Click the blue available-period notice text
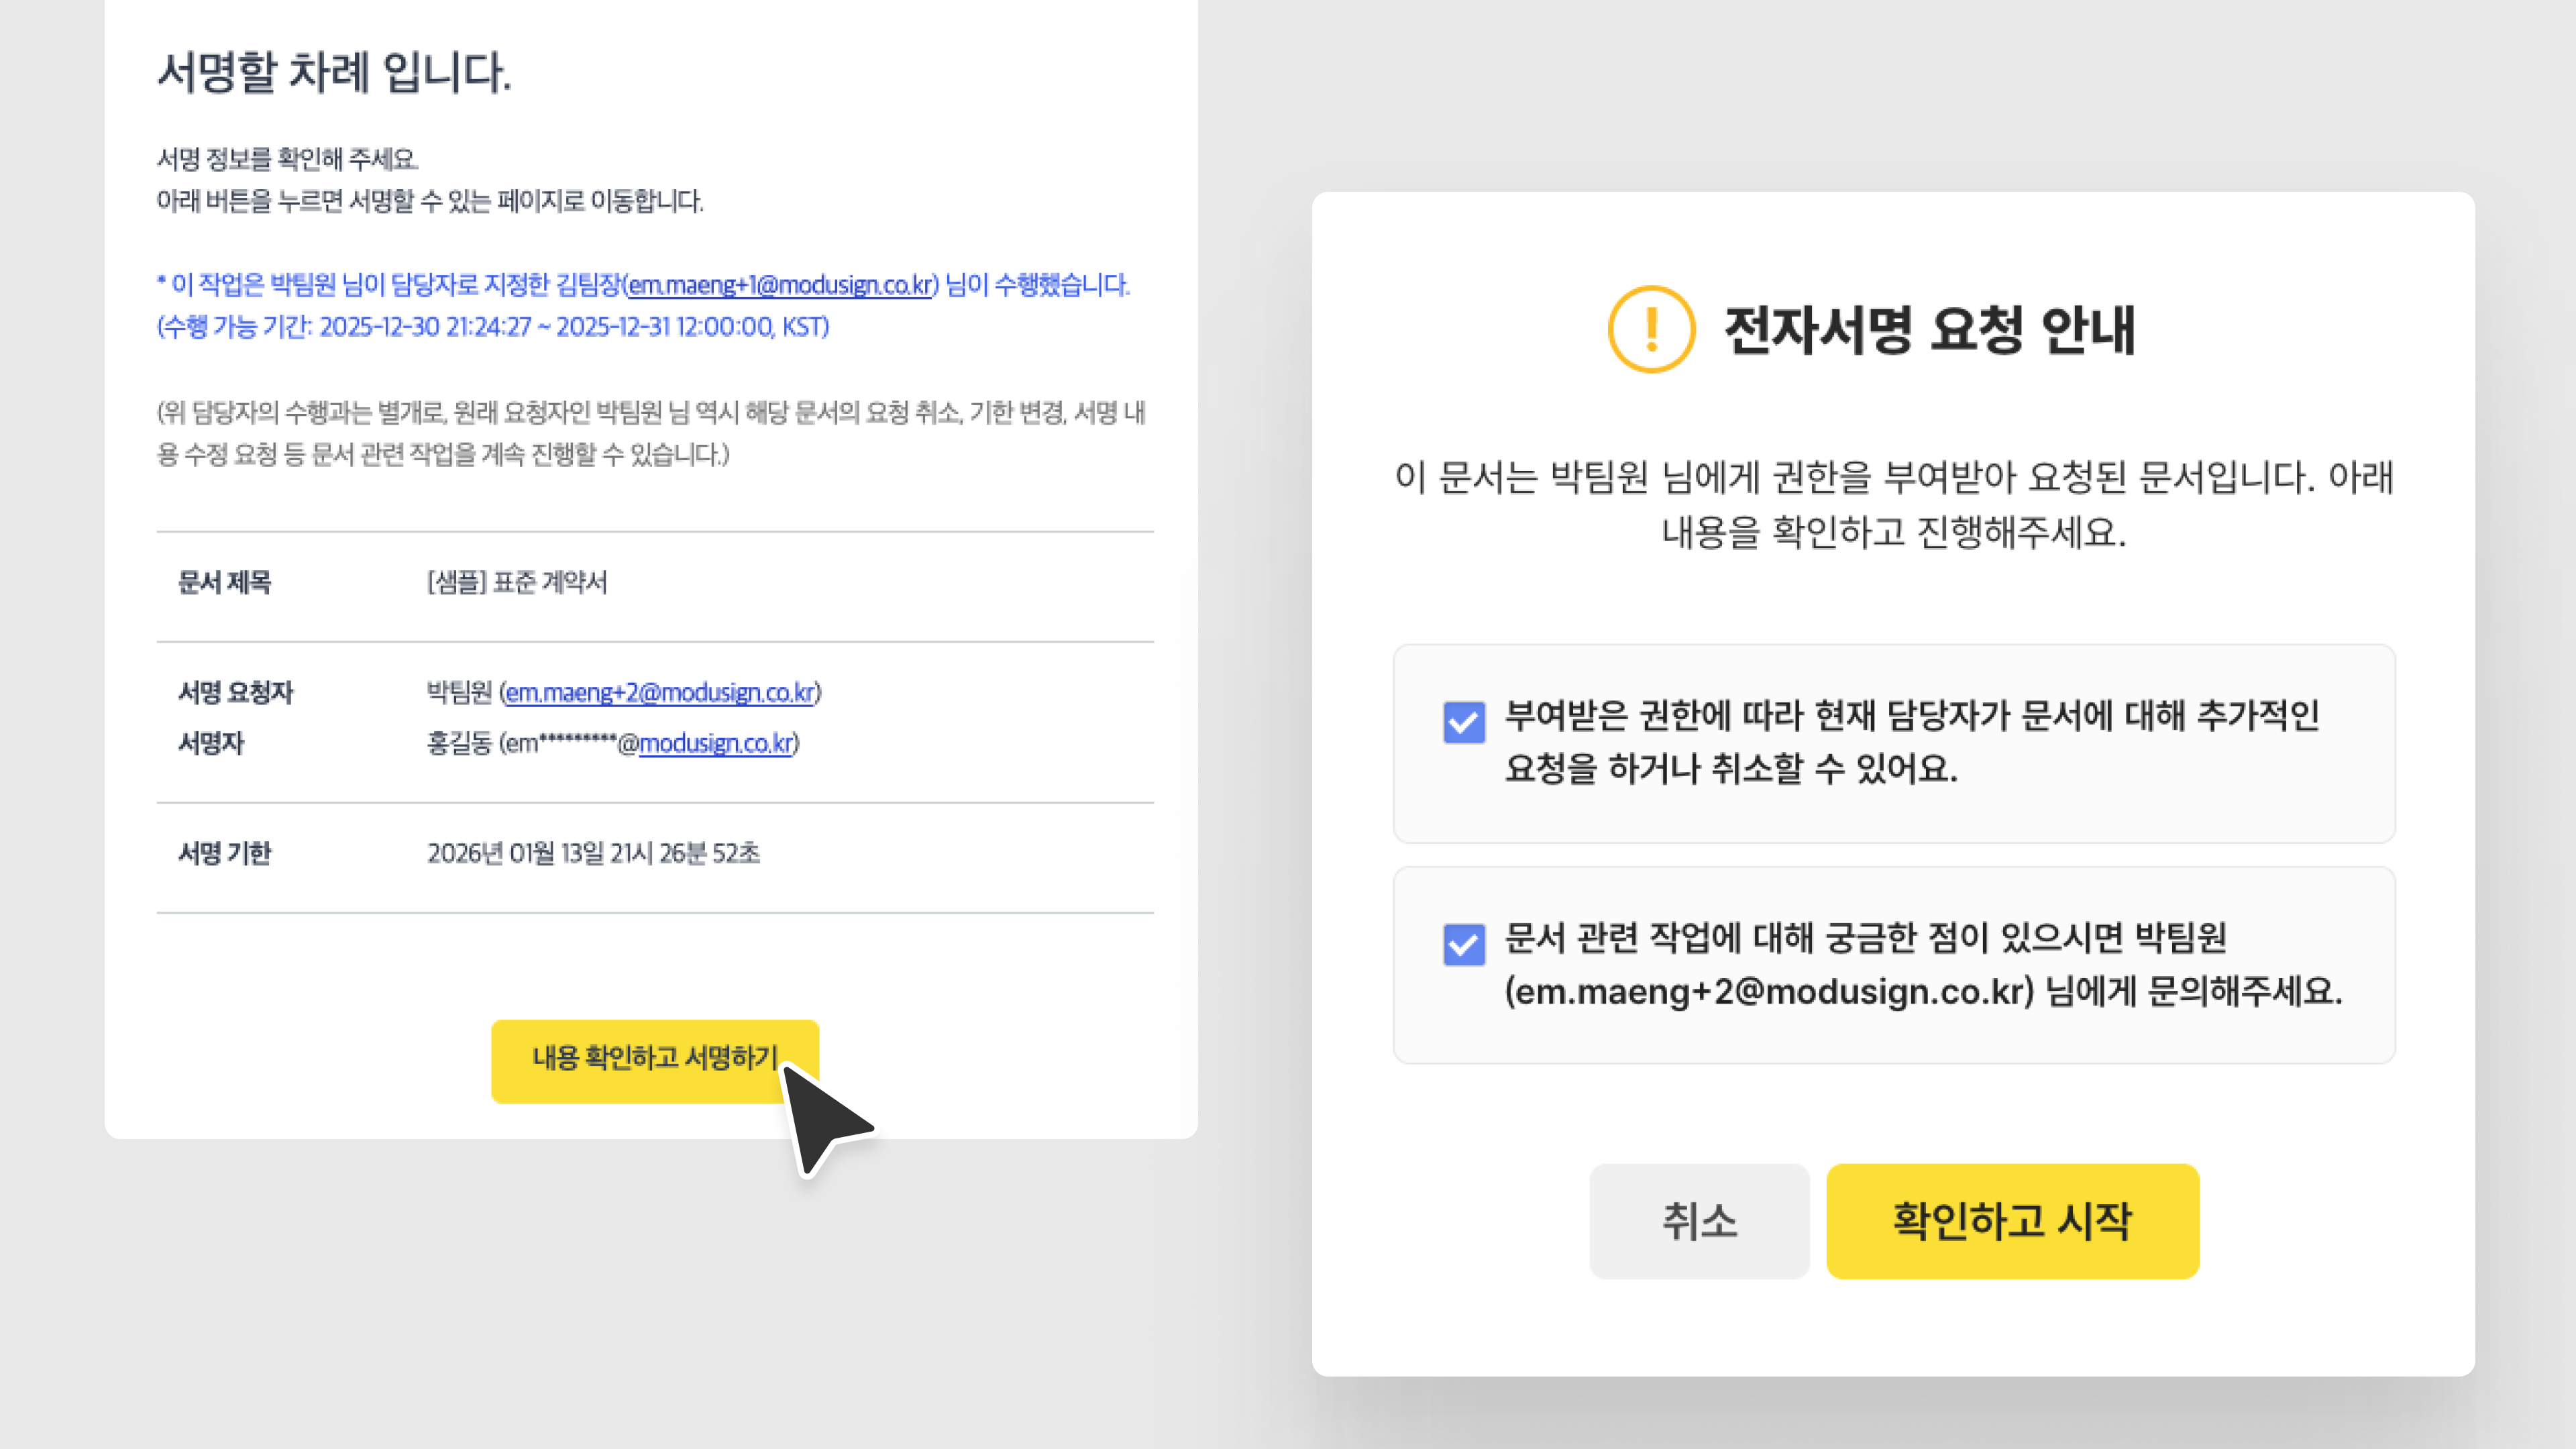This screenshot has width=2576, height=1449. tap(492, 327)
